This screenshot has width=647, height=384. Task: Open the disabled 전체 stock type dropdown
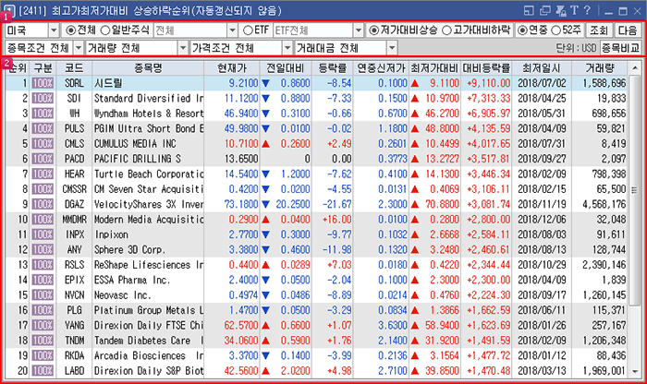pos(232,30)
